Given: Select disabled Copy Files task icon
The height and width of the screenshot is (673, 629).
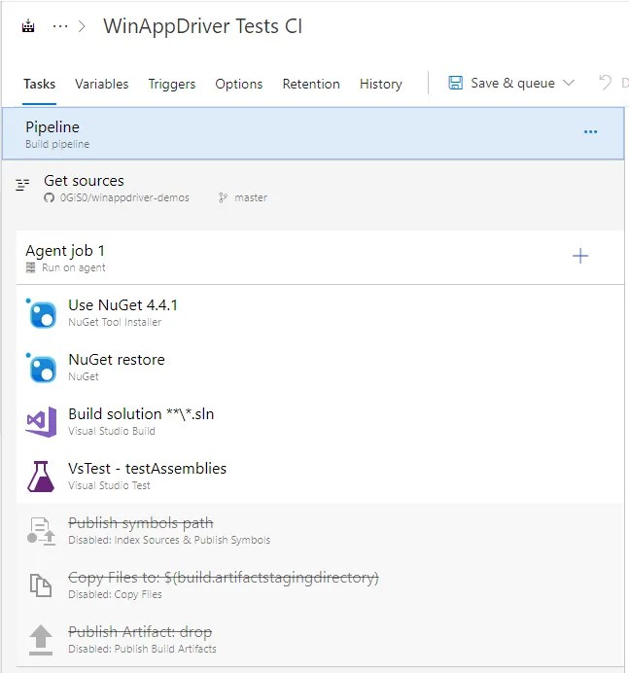Looking at the screenshot, I should click(x=41, y=585).
